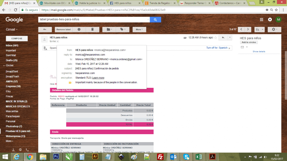Reload the page in Chrome
The image size is (287, 161).
tap(16, 10)
